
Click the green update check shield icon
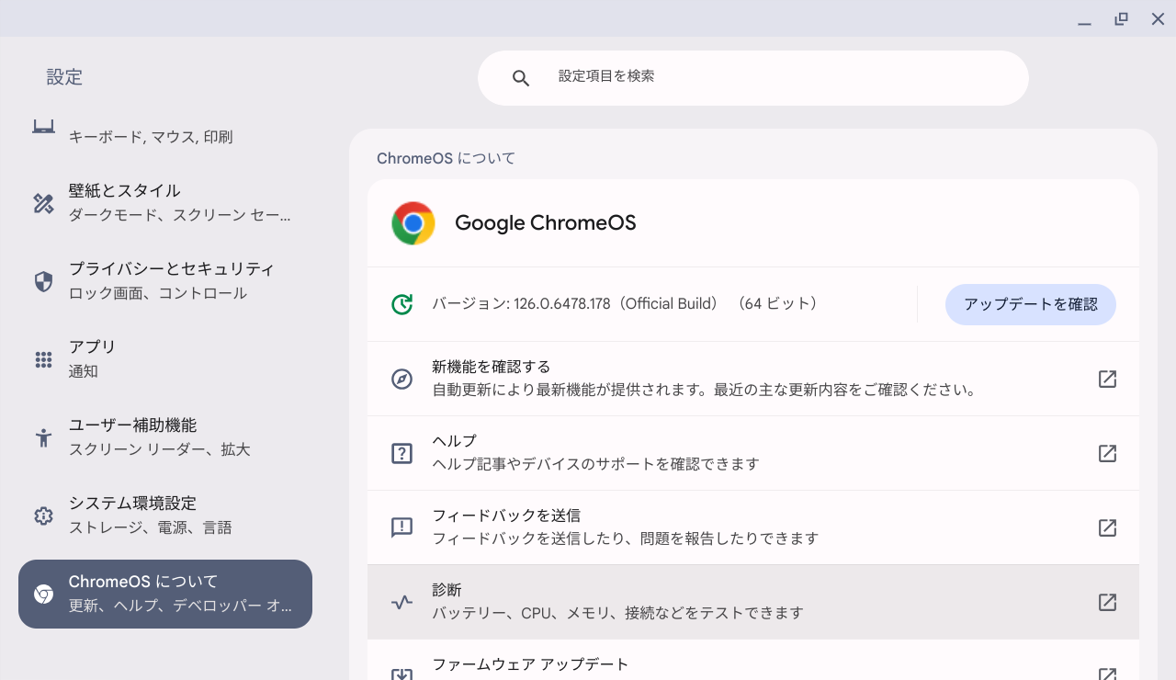pos(403,303)
